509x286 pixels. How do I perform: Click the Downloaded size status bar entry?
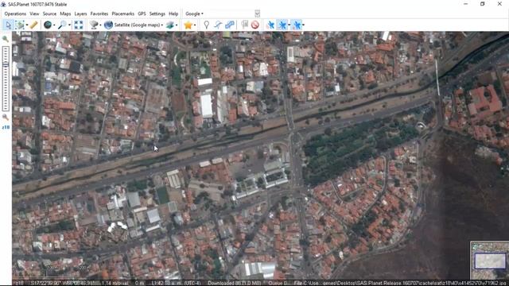click(235, 283)
